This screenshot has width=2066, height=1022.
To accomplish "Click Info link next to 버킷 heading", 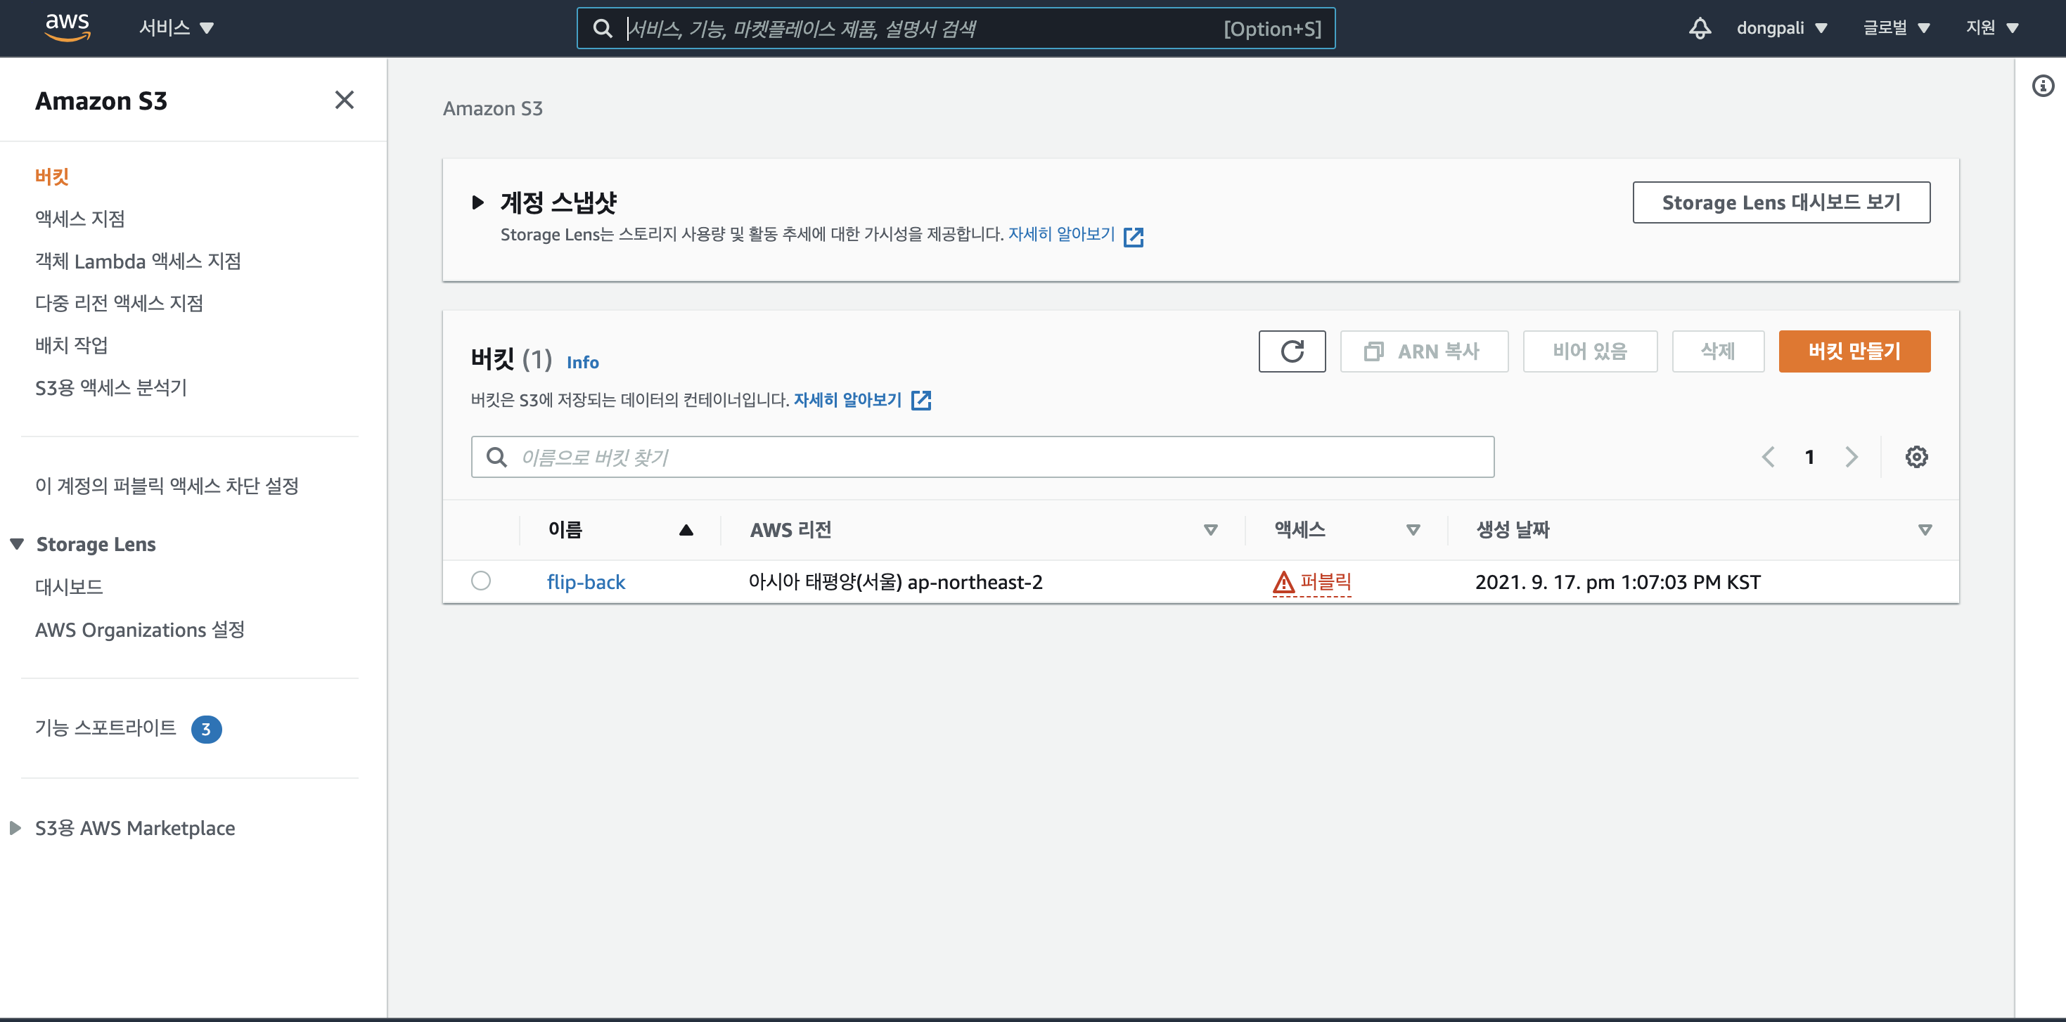I will coord(582,362).
